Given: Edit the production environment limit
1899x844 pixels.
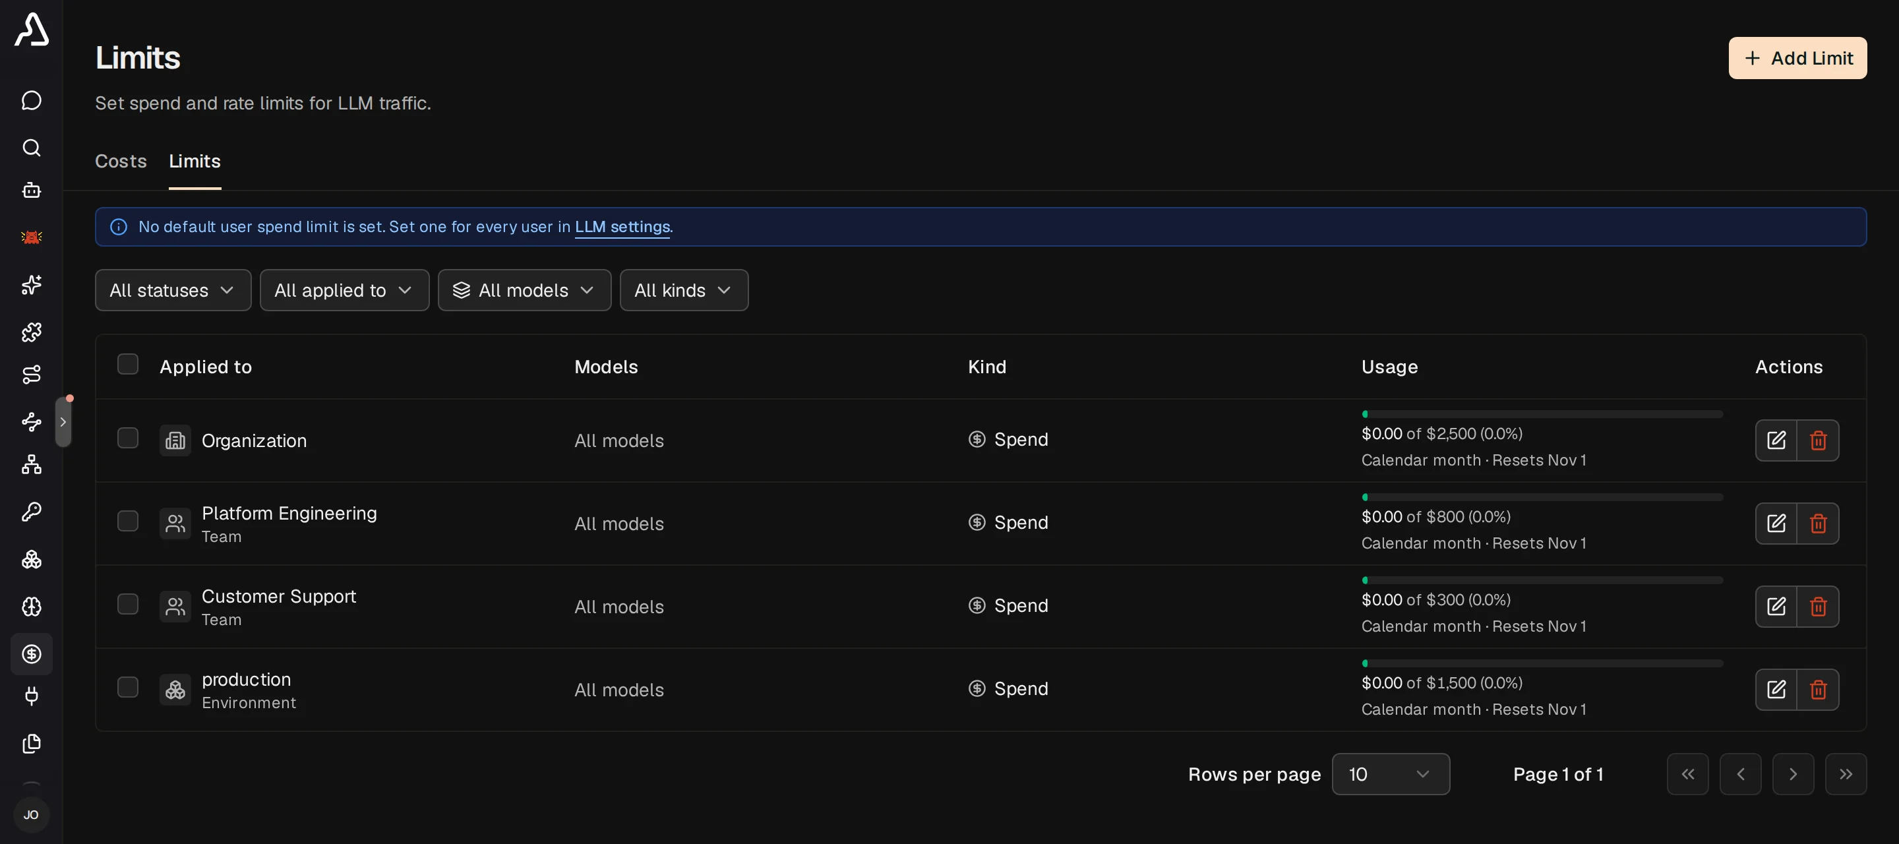Looking at the screenshot, I should pyautogui.click(x=1776, y=689).
